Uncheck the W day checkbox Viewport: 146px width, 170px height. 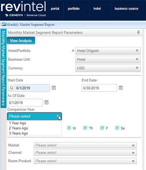[69, 128]
